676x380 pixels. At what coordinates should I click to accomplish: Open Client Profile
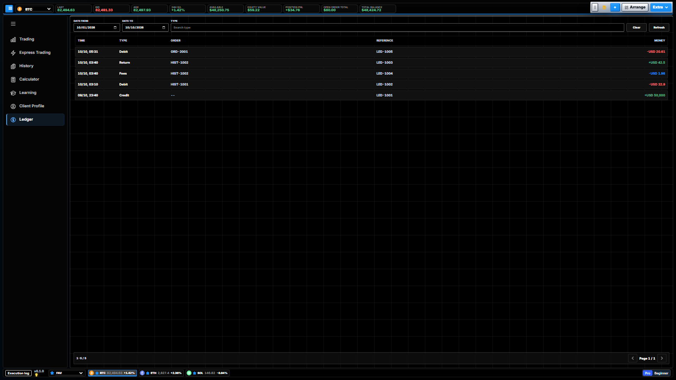(x=35, y=106)
